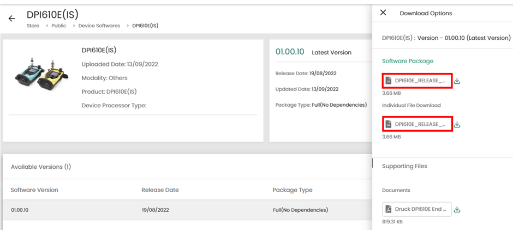
Task: Click release date 19/08/2022 table cell
Action: click(155, 210)
